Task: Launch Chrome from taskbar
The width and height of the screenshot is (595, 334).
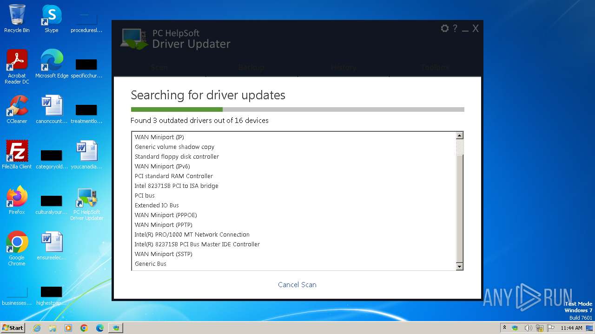Action: [x=84, y=328]
